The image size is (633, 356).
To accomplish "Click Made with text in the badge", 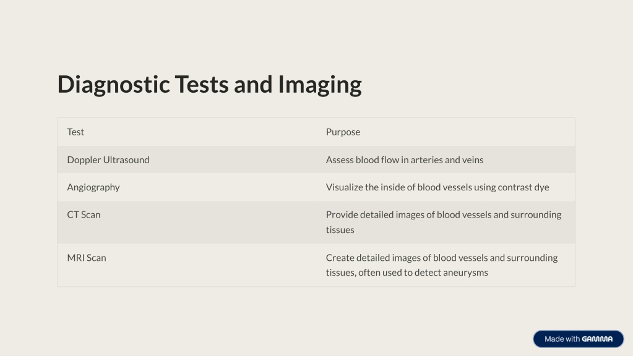I will tap(562, 339).
